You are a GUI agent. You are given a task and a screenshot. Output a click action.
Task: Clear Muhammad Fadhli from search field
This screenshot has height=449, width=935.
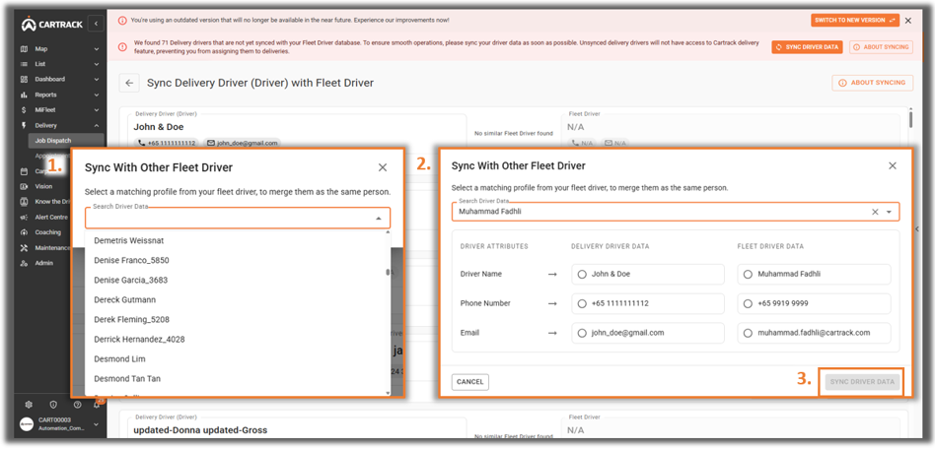(x=876, y=212)
